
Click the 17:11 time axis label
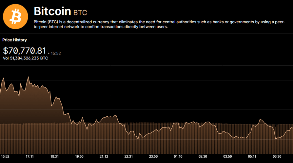point(30,156)
